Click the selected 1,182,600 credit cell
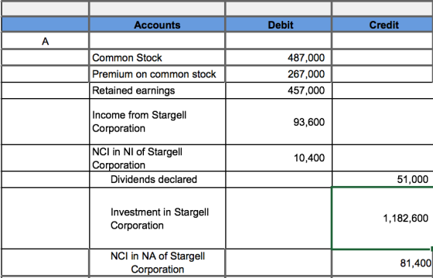 tap(383, 219)
